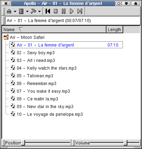Sort playlist by the Name column header
142x149 pixels.
point(54,30)
